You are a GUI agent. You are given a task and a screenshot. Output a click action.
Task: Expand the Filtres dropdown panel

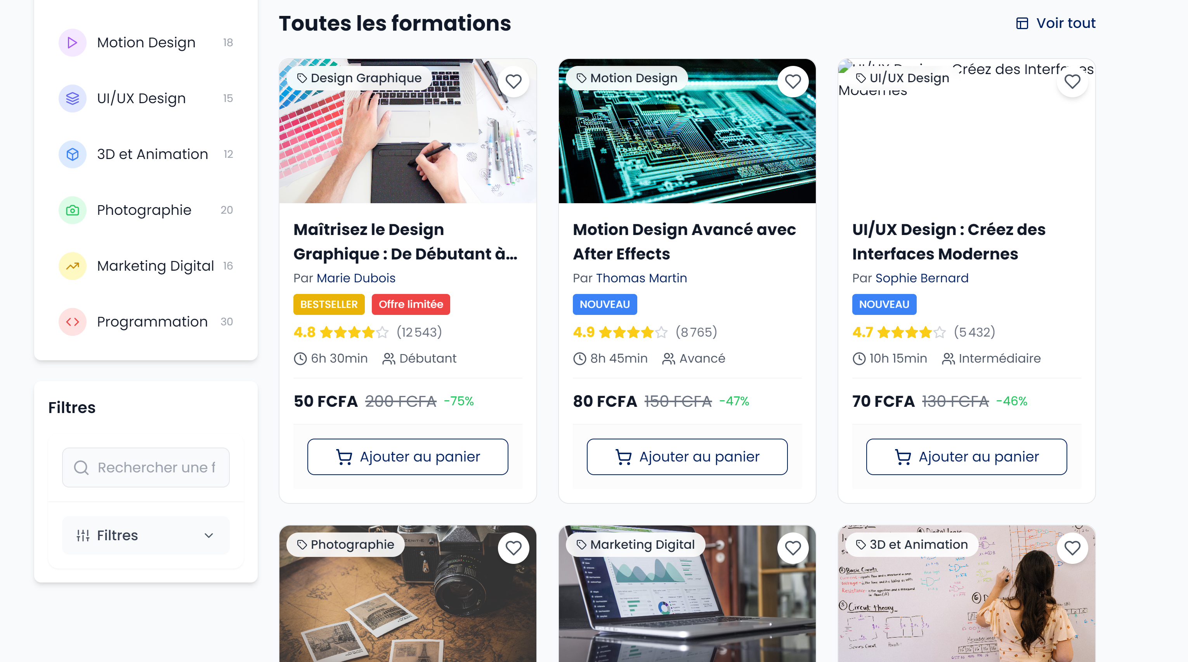[146, 535]
